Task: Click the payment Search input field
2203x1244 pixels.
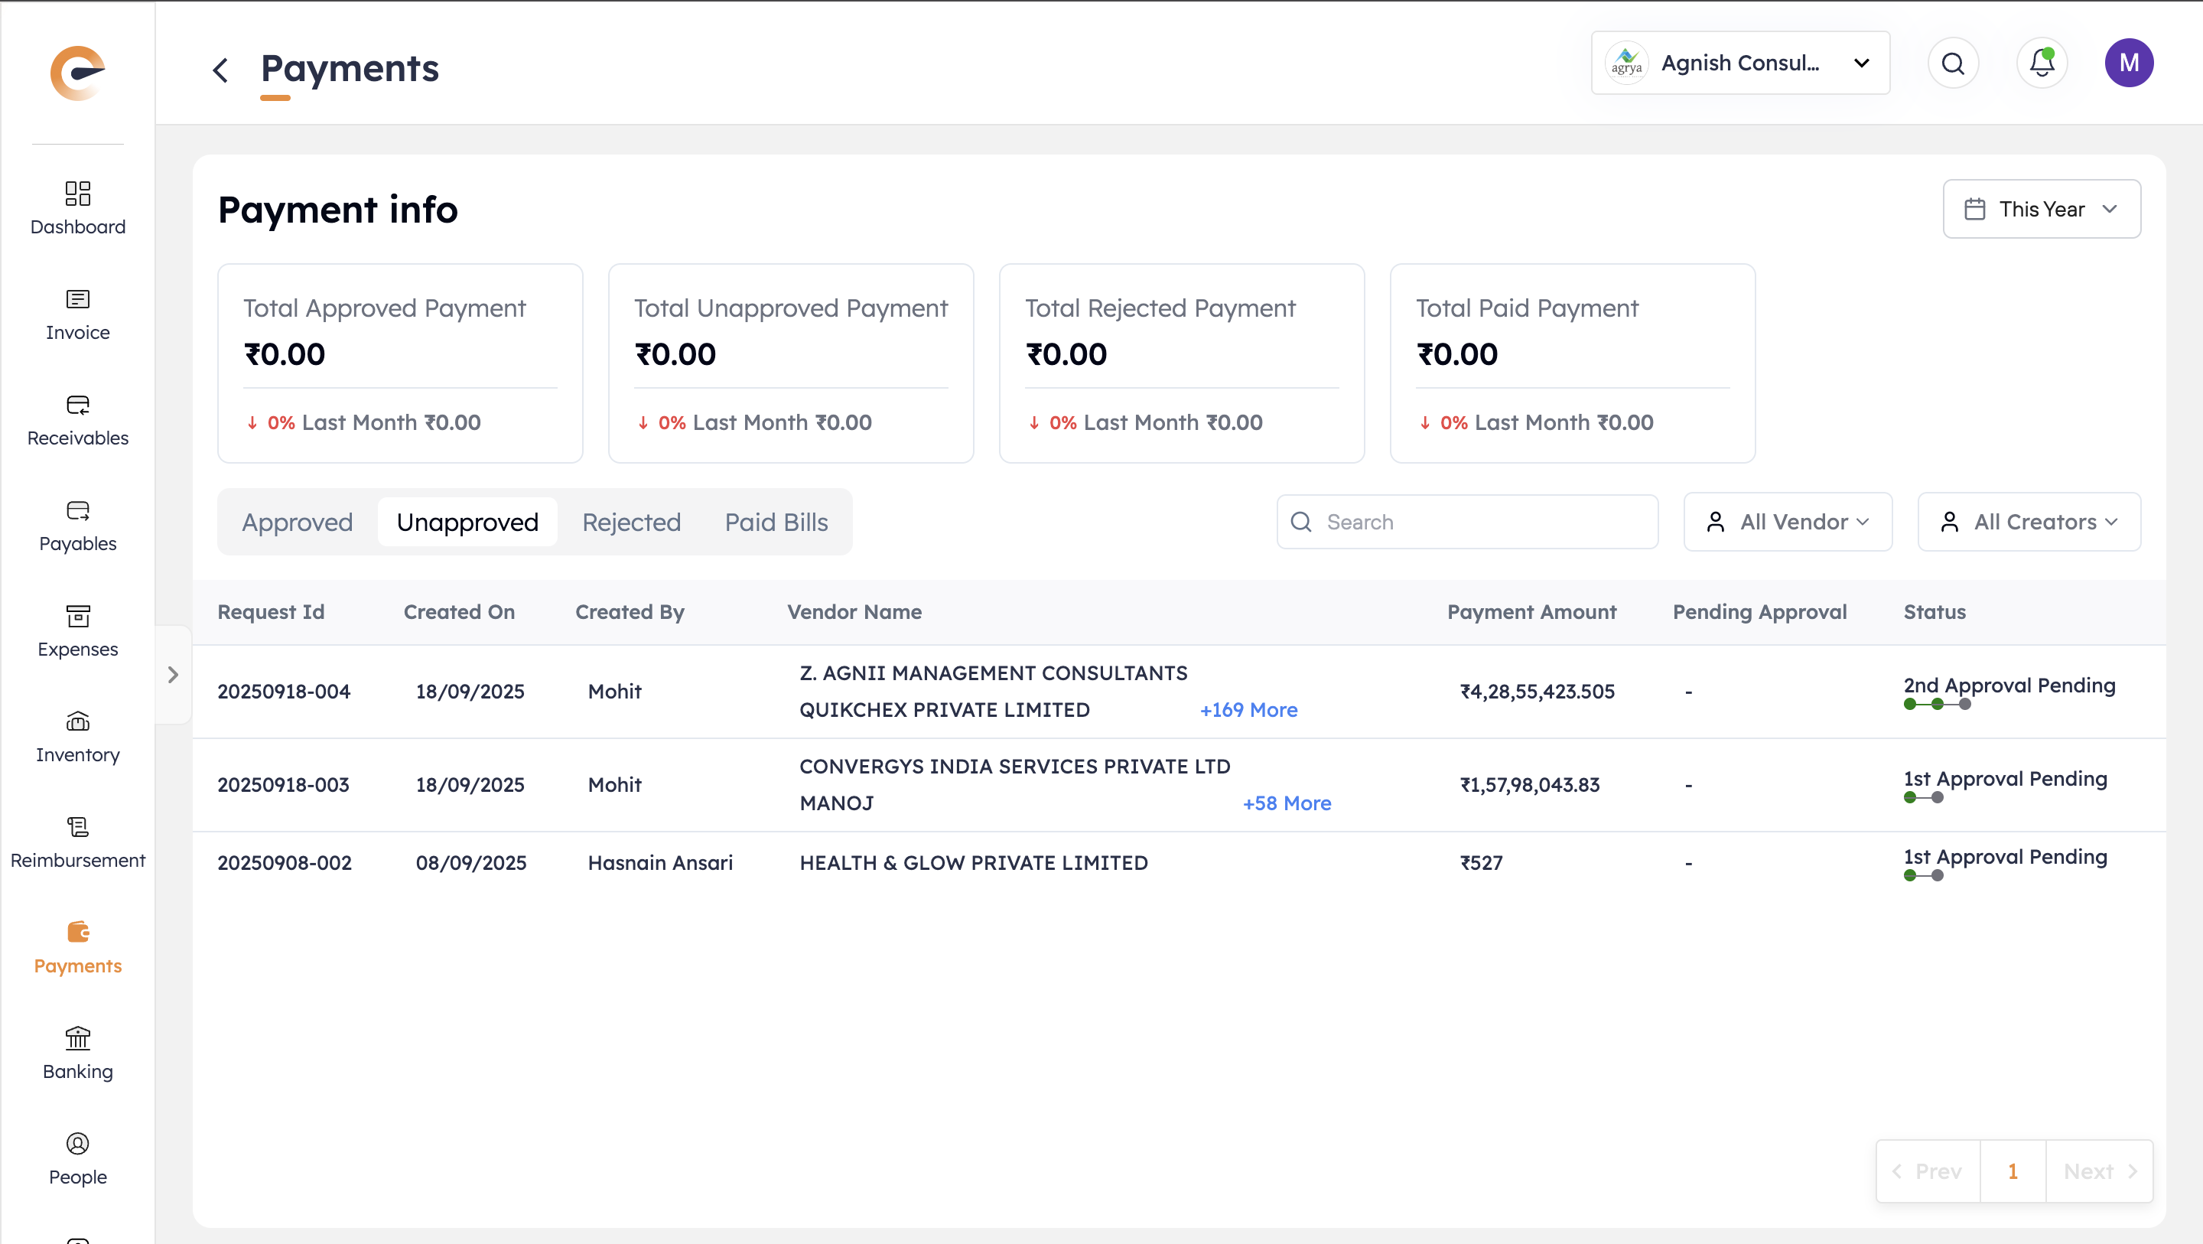Action: pyautogui.click(x=1484, y=522)
